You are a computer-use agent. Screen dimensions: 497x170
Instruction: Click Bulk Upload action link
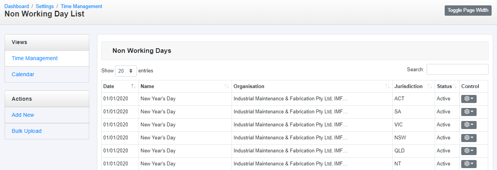[x=27, y=131]
